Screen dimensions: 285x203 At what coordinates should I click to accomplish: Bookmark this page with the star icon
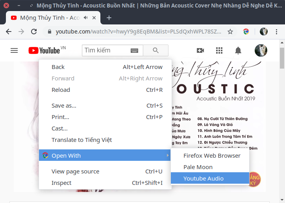pyautogui.click(x=230, y=32)
